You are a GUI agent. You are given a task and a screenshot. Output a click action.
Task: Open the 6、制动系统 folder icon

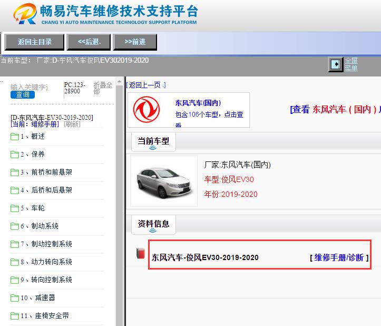tap(15, 226)
